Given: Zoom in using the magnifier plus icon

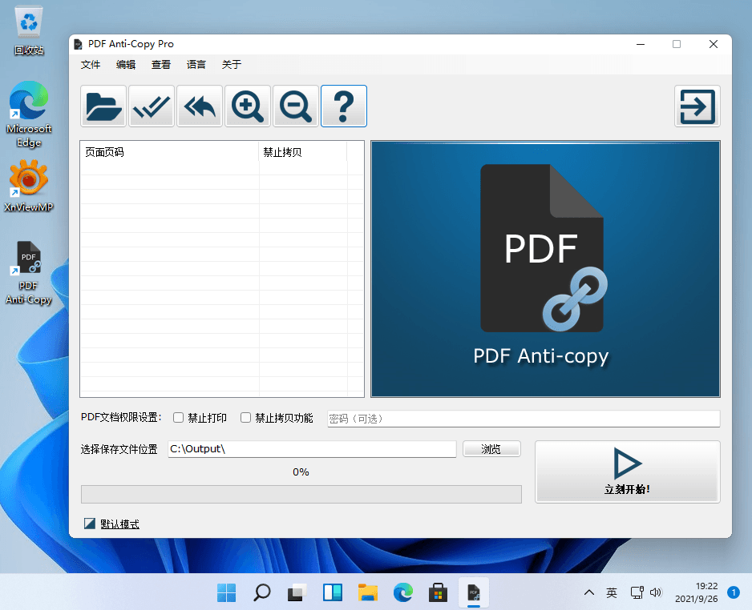Looking at the screenshot, I should [x=248, y=106].
